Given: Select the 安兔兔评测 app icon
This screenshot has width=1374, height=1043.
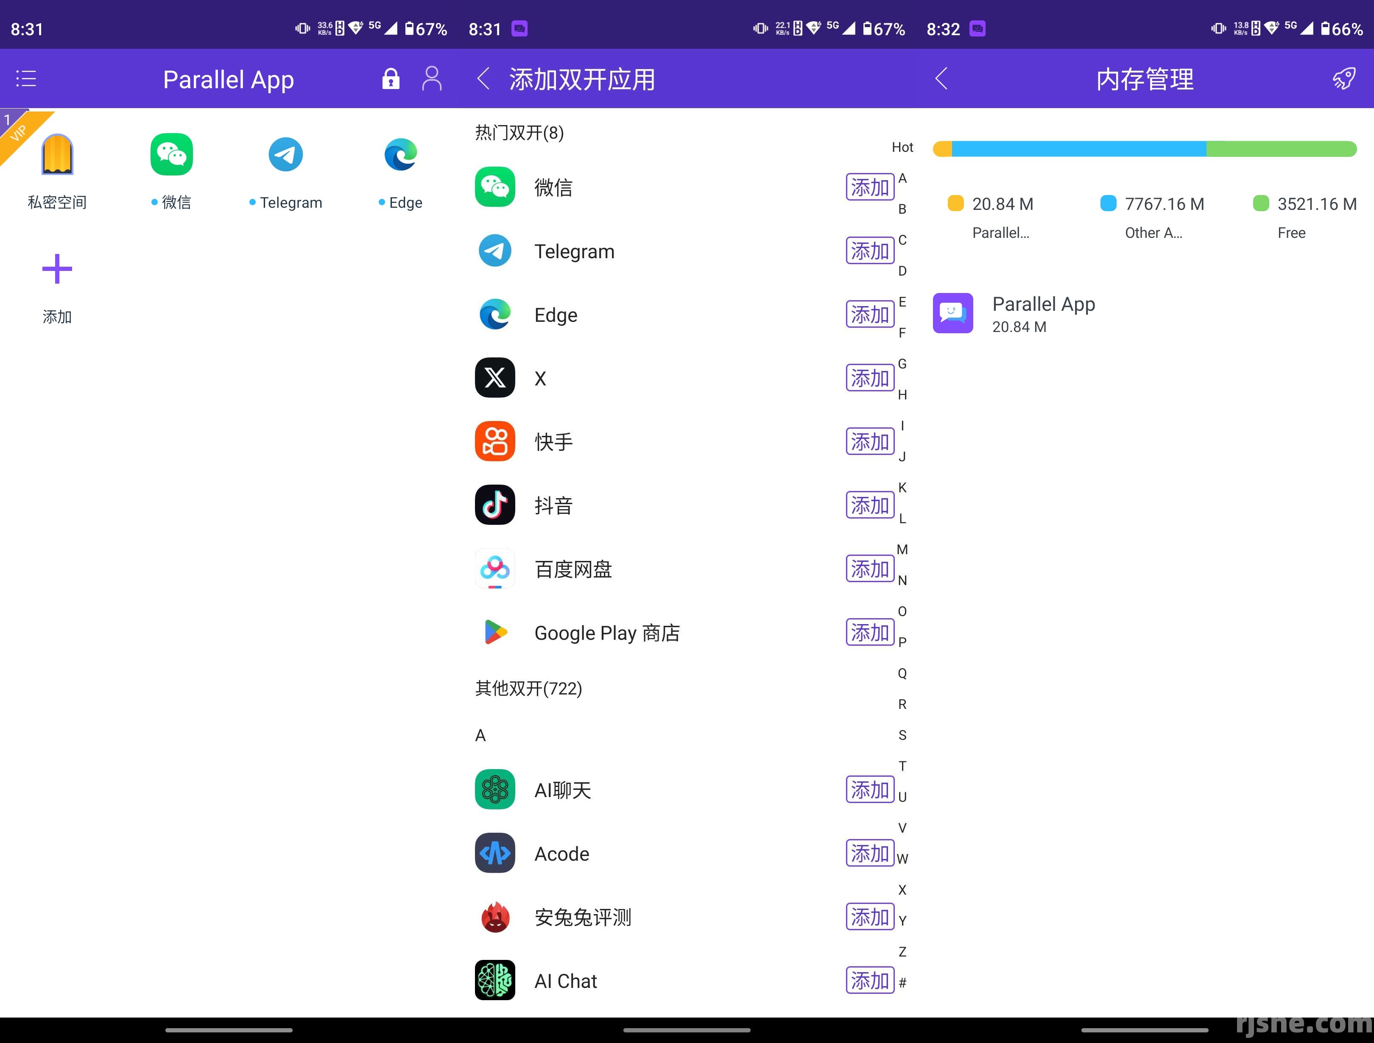Looking at the screenshot, I should (x=495, y=917).
